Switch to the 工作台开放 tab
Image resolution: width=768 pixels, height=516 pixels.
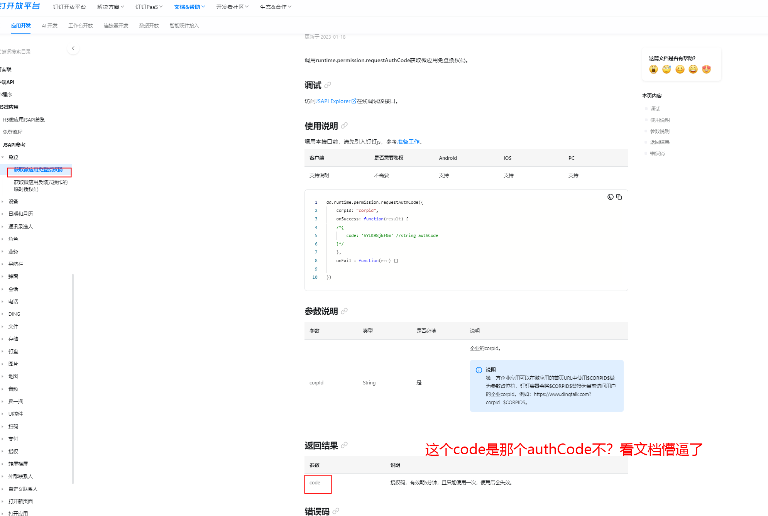[81, 25]
